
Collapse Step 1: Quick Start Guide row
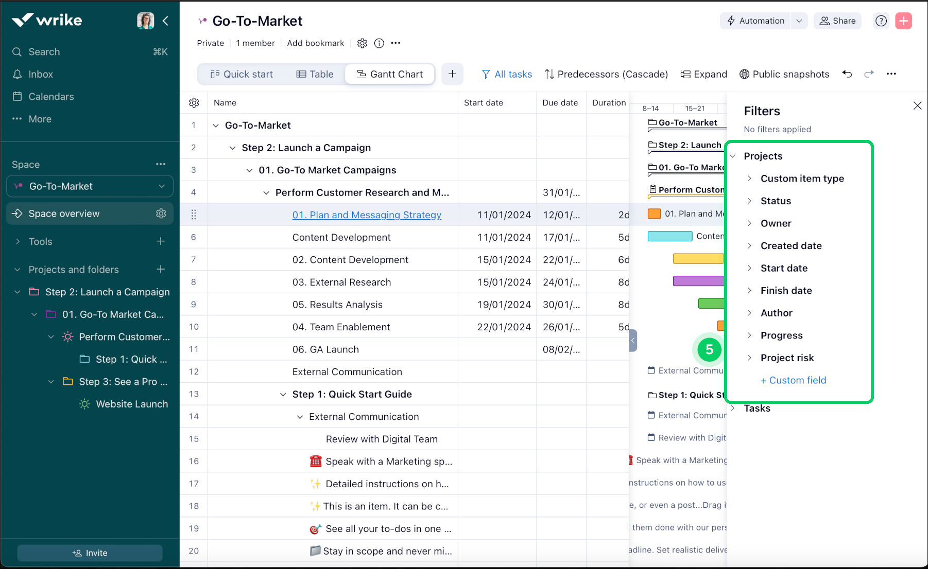click(283, 395)
